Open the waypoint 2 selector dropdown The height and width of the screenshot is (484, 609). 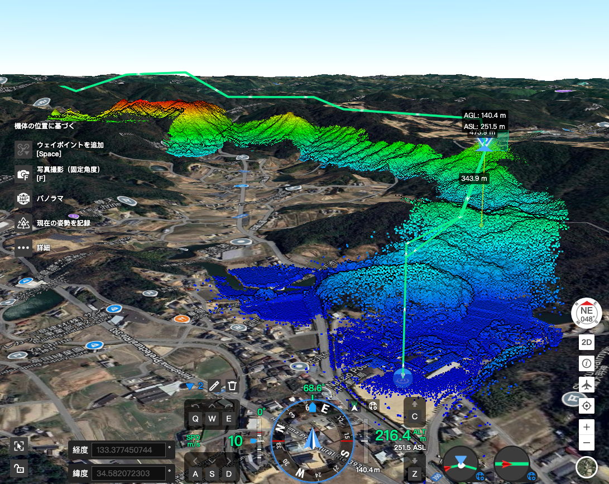click(x=194, y=386)
